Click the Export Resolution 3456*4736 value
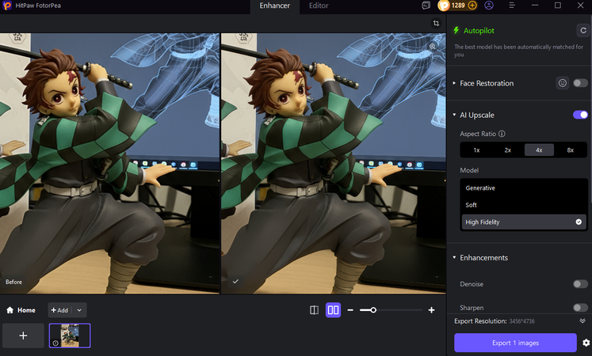This screenshot has height=356, width=592. (521, 321)
